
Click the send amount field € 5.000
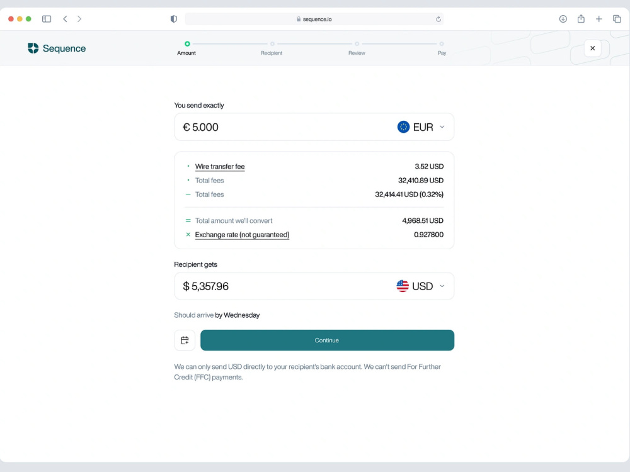click(314, 127)
